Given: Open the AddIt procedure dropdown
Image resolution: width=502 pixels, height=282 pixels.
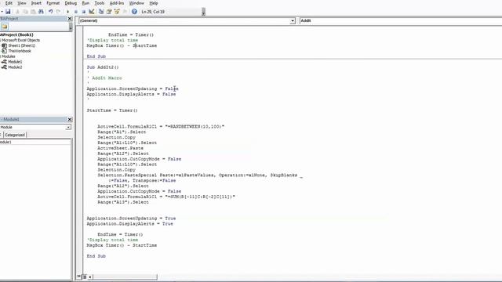Looking at the screenshot, I should pos(401,21).
